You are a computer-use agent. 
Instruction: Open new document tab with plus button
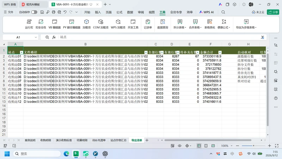pos(105,4)
